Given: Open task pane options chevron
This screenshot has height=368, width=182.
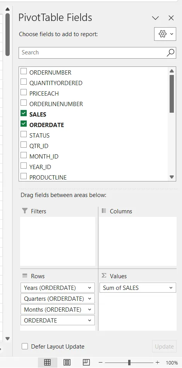Looking at the screenshot, I should point(155,18).
